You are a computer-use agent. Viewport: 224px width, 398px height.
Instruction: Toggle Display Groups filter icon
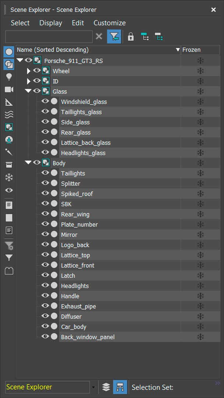click(9, 127)
